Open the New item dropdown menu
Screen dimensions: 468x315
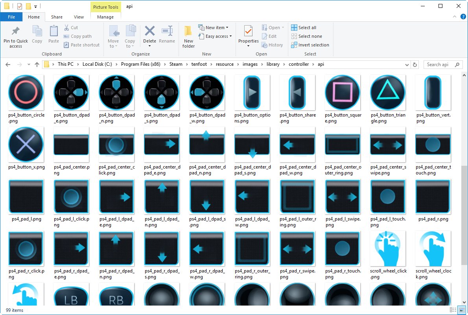pos(214,27)
